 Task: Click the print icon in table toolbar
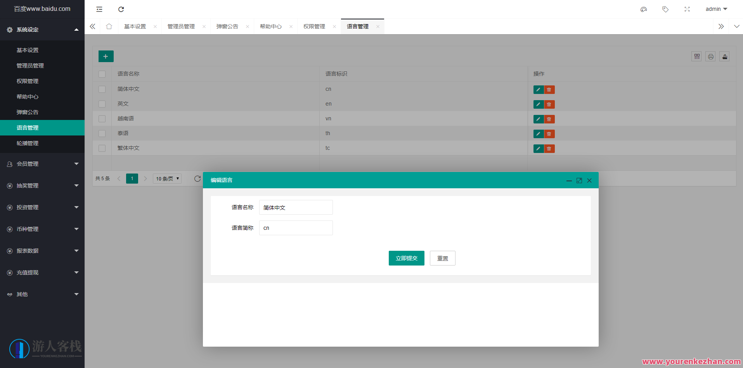710,57
